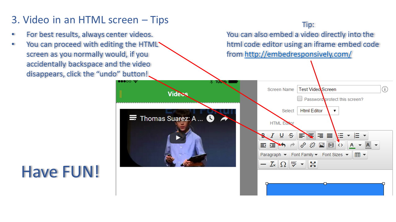Image resolution: width=396 pixels, height=222 pixels.
Task: Open the source code view button
Action: pyautogui.click(x=340, y=145)
